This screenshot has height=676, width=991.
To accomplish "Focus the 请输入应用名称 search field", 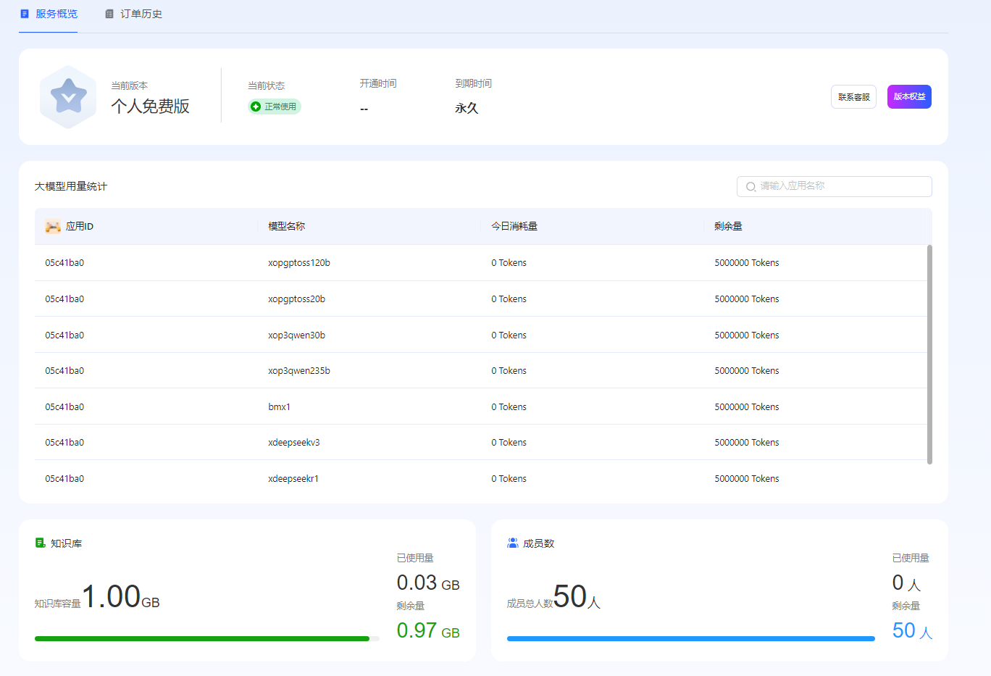I will [x=835, y=186].
